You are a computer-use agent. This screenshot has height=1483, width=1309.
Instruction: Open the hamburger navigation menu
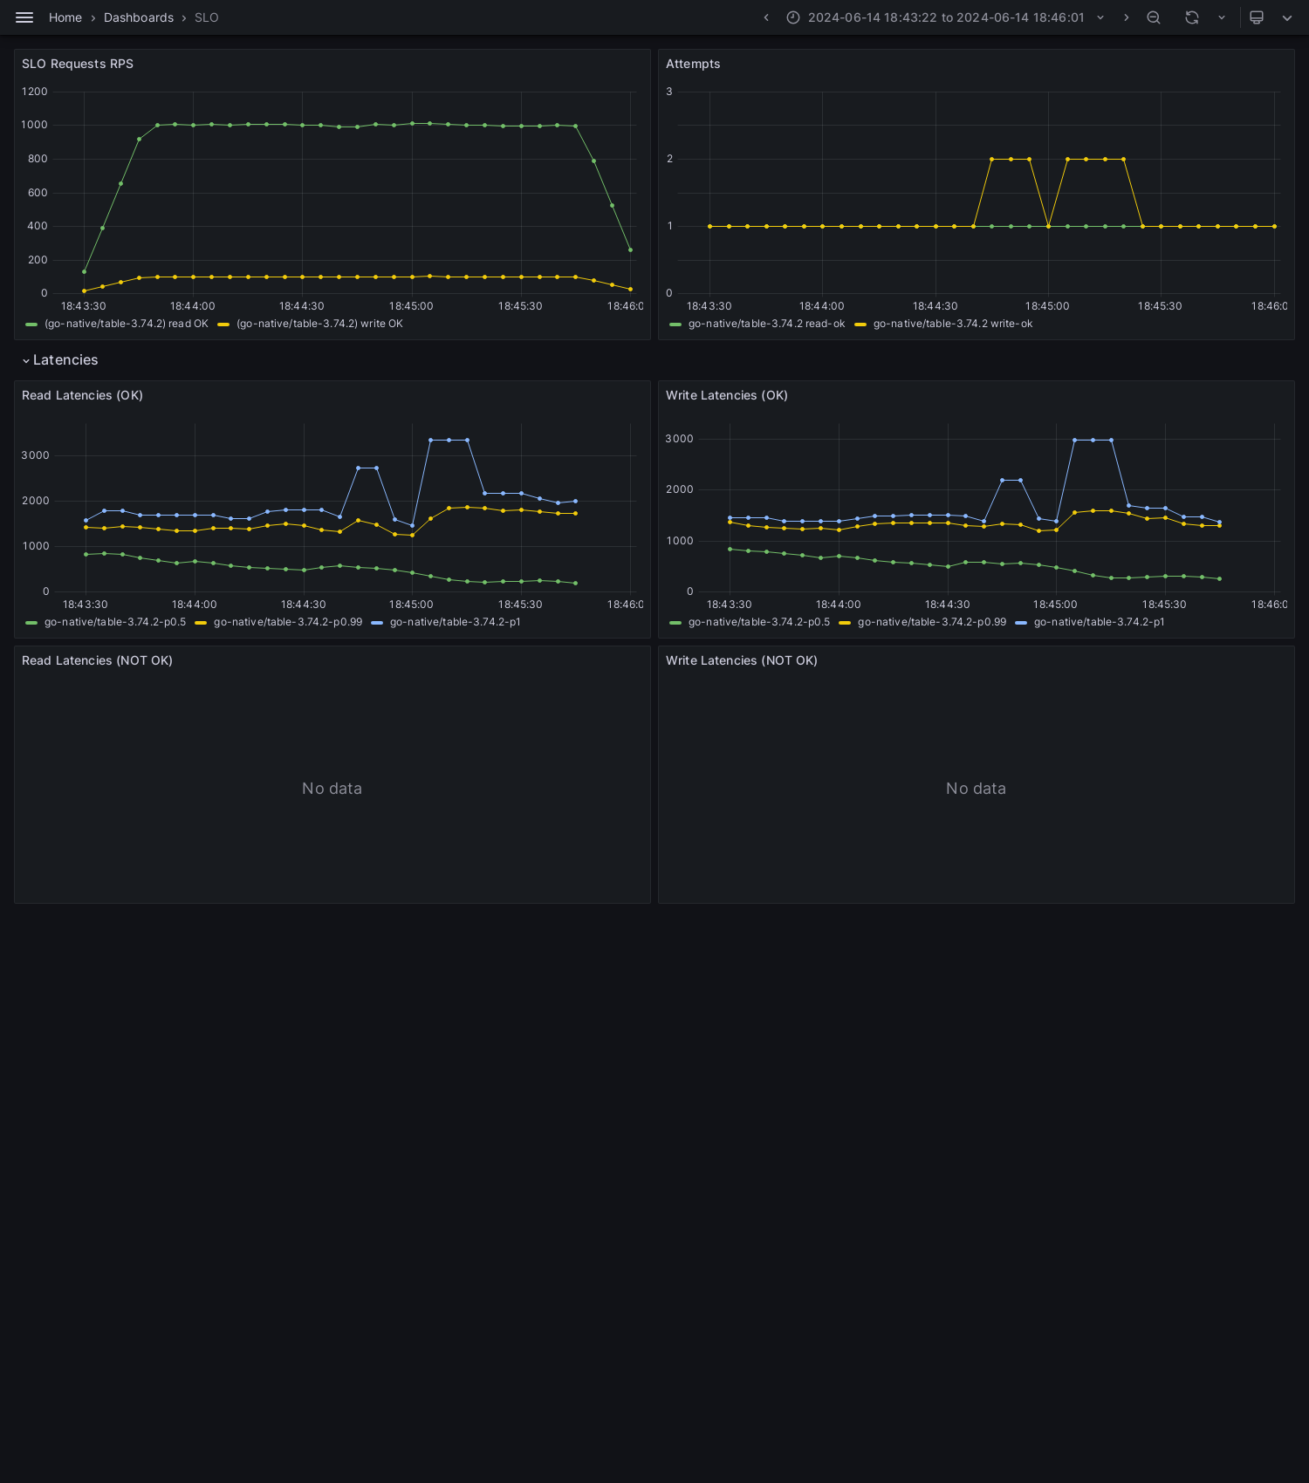pyautogui.click(x=24, y=17)
